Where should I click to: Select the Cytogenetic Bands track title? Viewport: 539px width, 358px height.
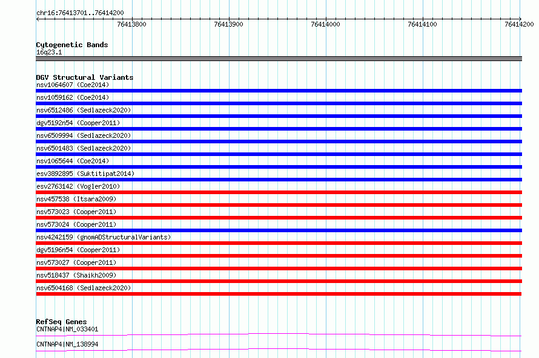[x=72, y=45]
